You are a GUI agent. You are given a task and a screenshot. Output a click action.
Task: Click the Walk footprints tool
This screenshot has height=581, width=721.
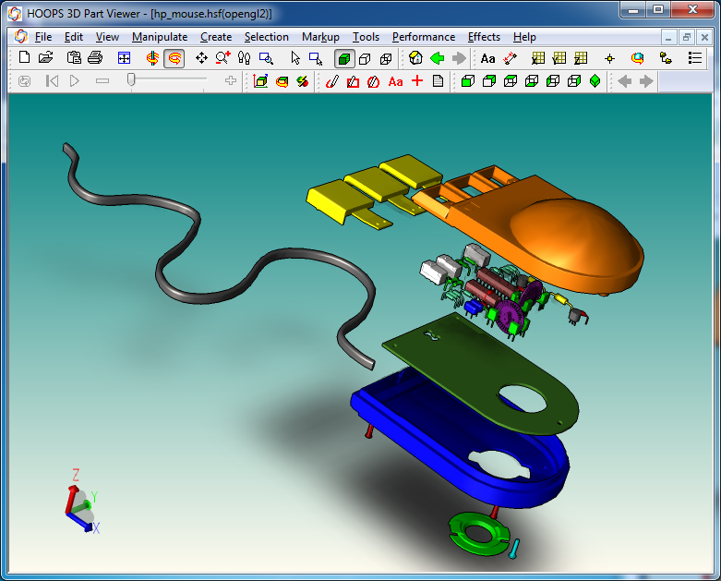pyautogui.click(x=244, y=58)
